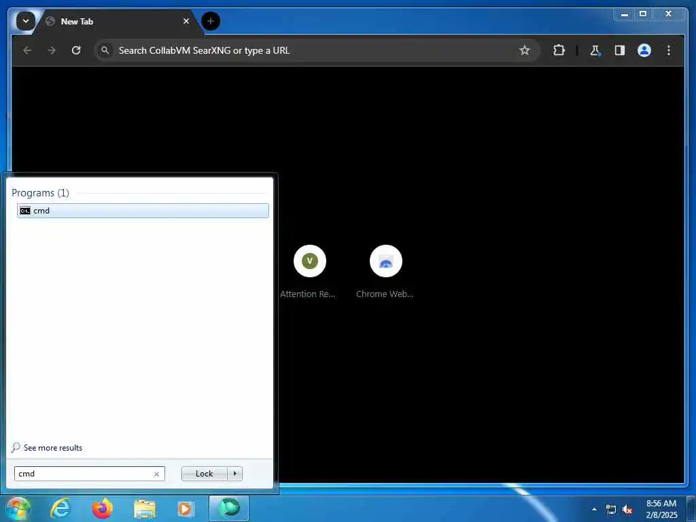The height and width of the screenshot is (522, 696).
Task: Open the clock showing 8:56 AM
Action: click(661, 509)
